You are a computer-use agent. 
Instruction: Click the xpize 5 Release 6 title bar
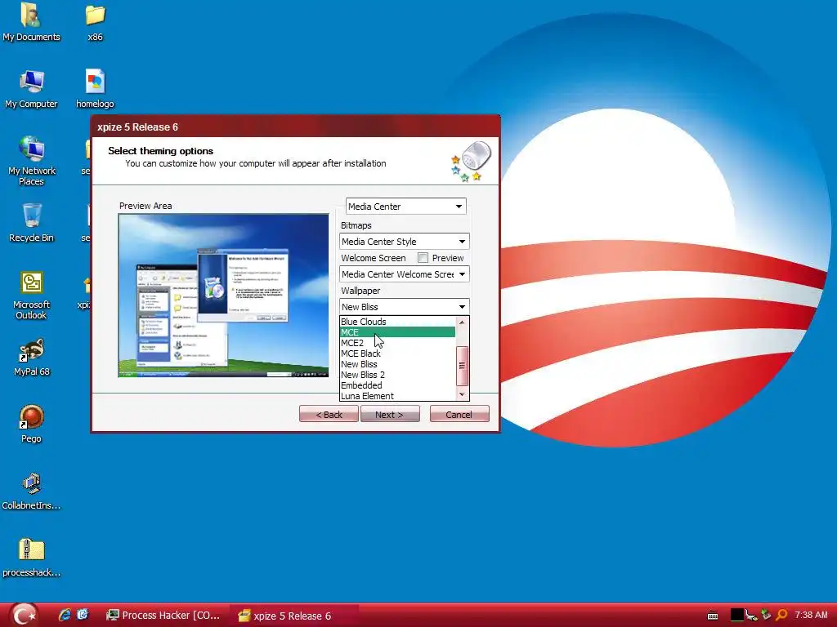click(295, 127)
